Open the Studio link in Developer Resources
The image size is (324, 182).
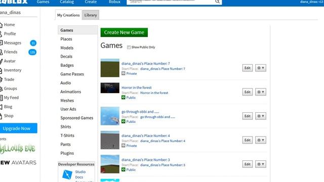(x=80, y=172)
